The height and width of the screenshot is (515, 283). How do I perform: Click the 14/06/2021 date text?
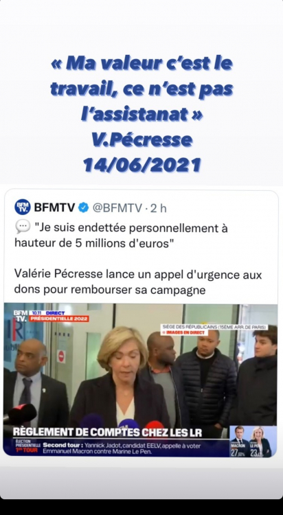coord(142,165)
